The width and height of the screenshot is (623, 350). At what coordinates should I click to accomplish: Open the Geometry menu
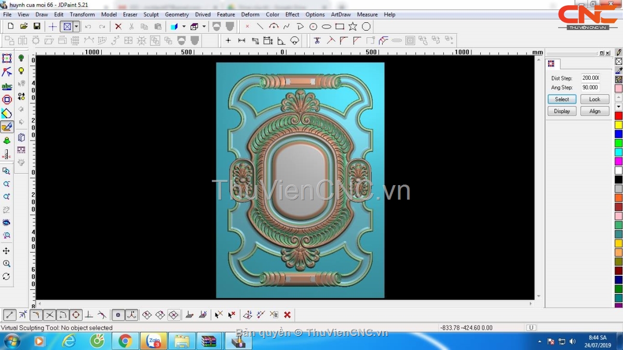point(177,15)
